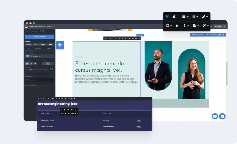Toggle bold in the tile text toolbar

click(110, 38)
